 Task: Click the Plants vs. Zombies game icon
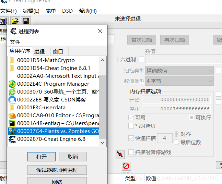pyautogui.click(x=12, y=131)
